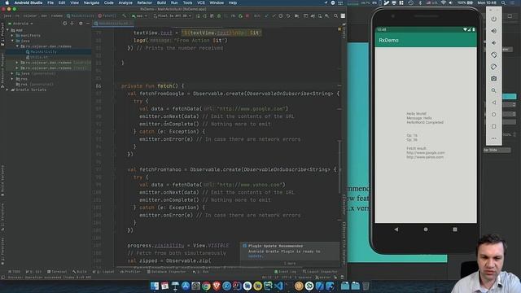521x293 pixels.
Task: Click the scroll-from-source target icon in project panel
Action: [x=65, y=24]
